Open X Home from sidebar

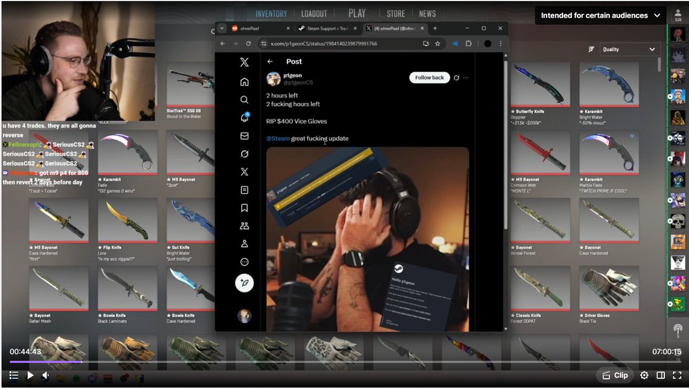[x=244, y=82]
